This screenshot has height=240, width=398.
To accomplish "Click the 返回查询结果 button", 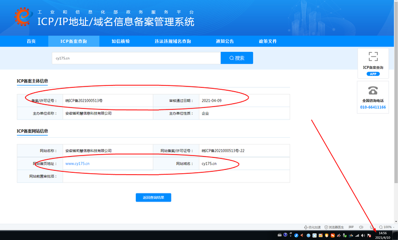I will [x=153, y=197].
